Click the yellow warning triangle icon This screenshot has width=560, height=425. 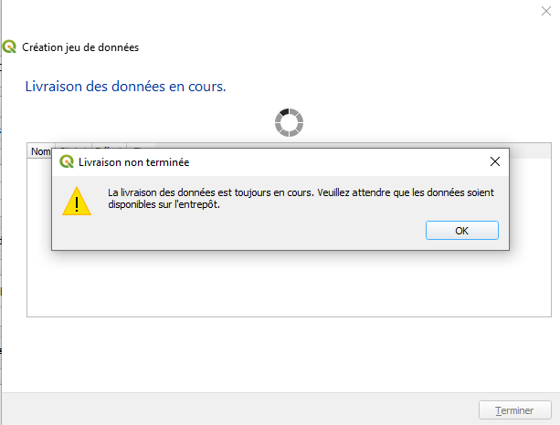point(77,202)
